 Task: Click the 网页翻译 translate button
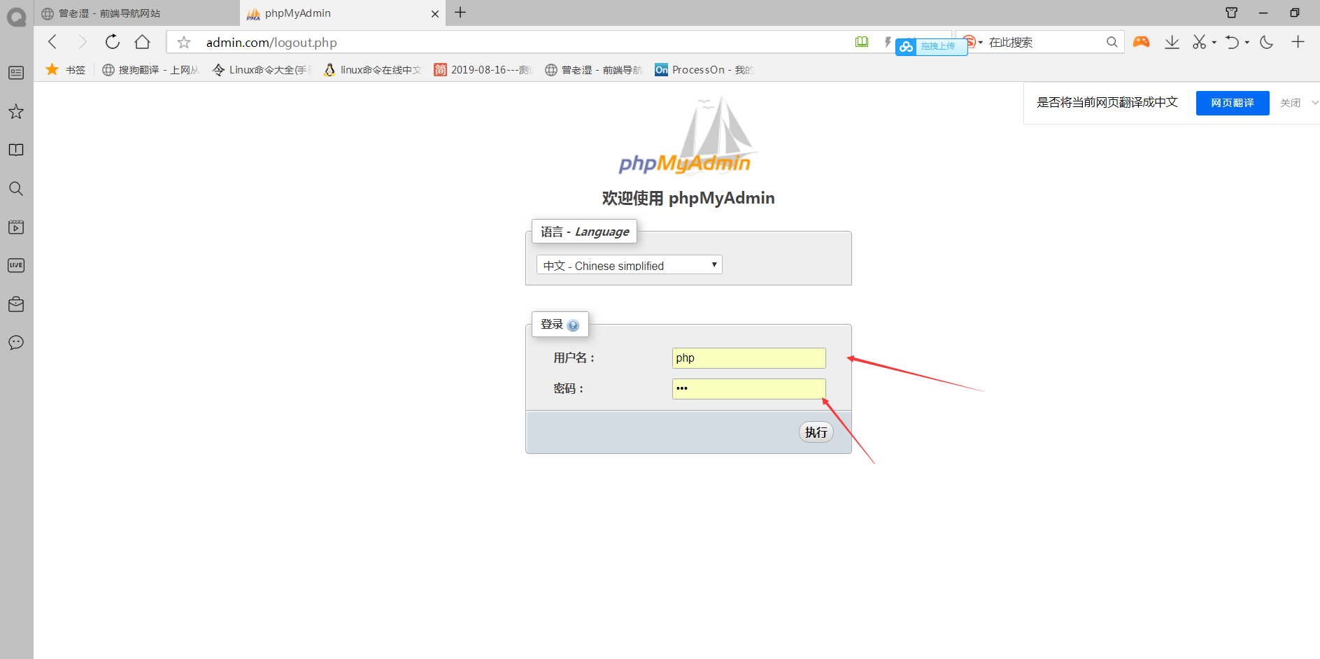coord(1233,103)
